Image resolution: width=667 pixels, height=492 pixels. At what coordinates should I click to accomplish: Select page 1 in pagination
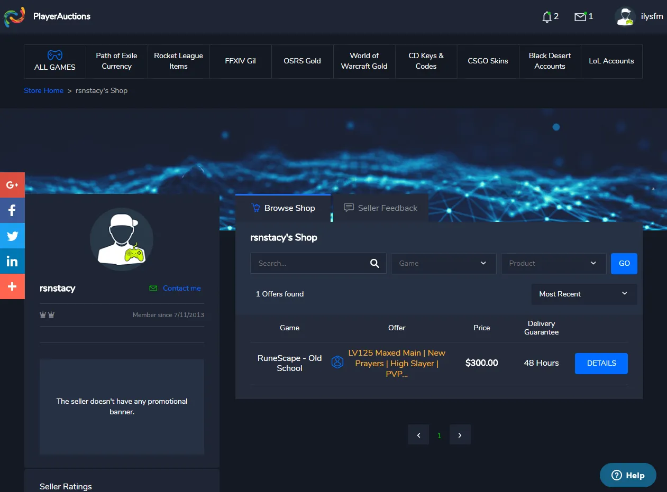click(439, 435)
